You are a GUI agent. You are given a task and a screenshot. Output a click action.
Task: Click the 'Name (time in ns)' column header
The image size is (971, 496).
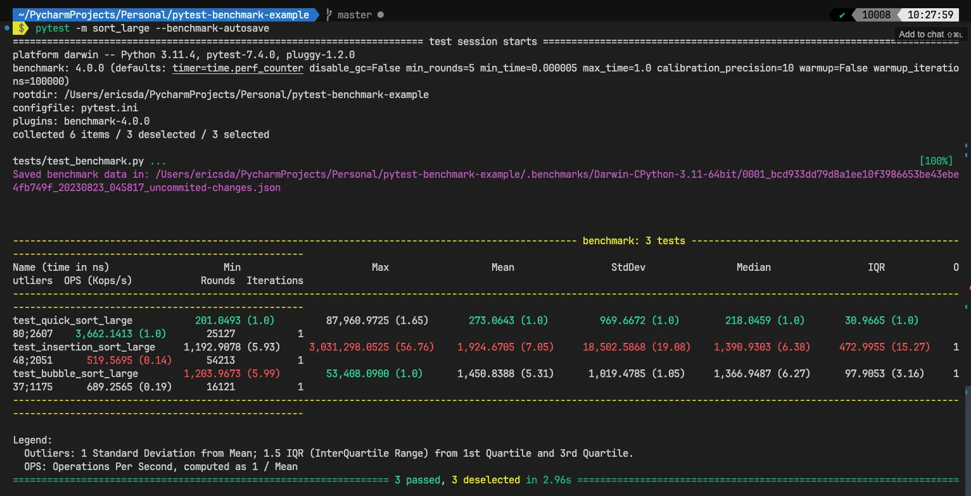click(x=61, y=268)
